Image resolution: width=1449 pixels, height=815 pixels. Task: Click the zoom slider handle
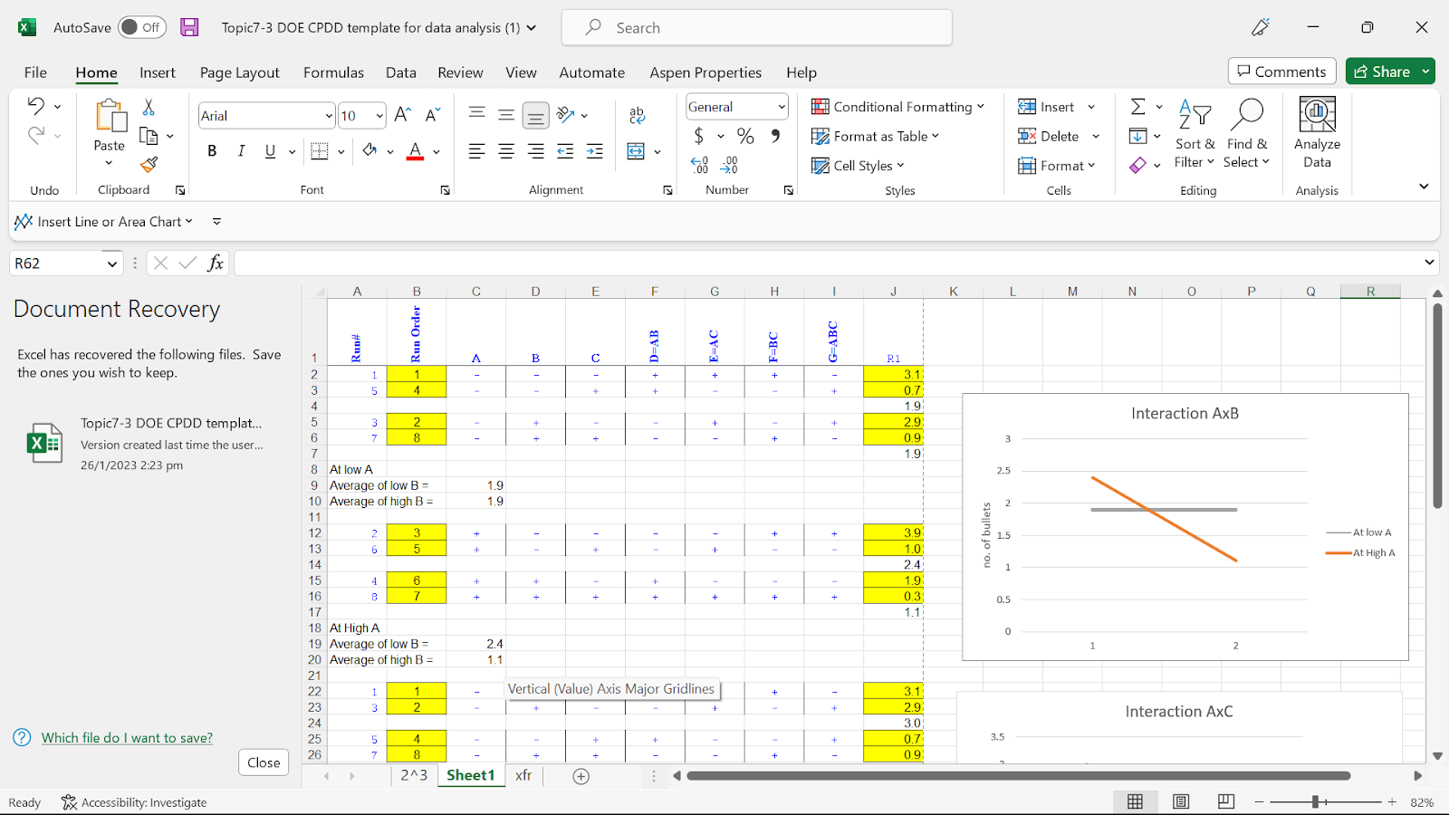click(x=1315, y=802)
